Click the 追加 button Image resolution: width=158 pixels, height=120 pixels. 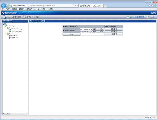coord(71,34)
